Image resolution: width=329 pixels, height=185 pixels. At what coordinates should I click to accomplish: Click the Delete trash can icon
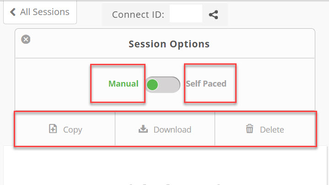click(x=249, y=128)
